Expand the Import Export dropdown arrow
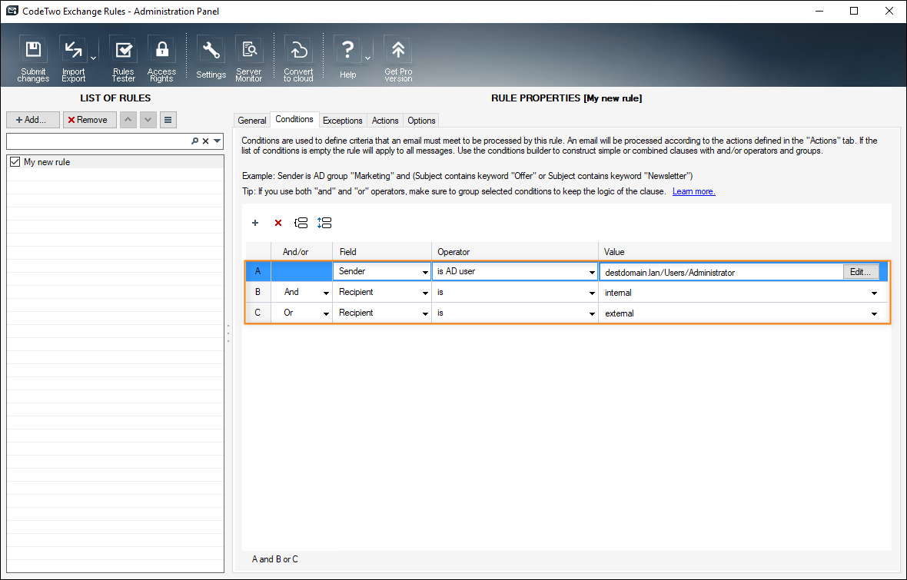 [x=93, y=58]
